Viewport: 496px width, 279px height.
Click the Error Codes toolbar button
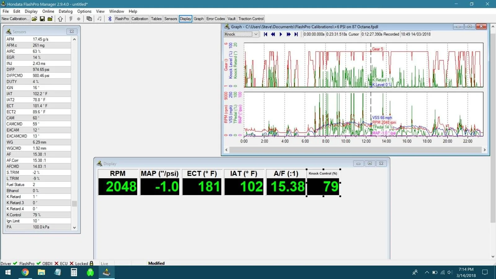[215, 19]
